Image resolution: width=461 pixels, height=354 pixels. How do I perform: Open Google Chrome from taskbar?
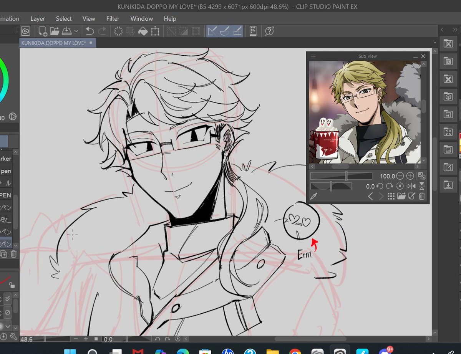coord(295,351)
